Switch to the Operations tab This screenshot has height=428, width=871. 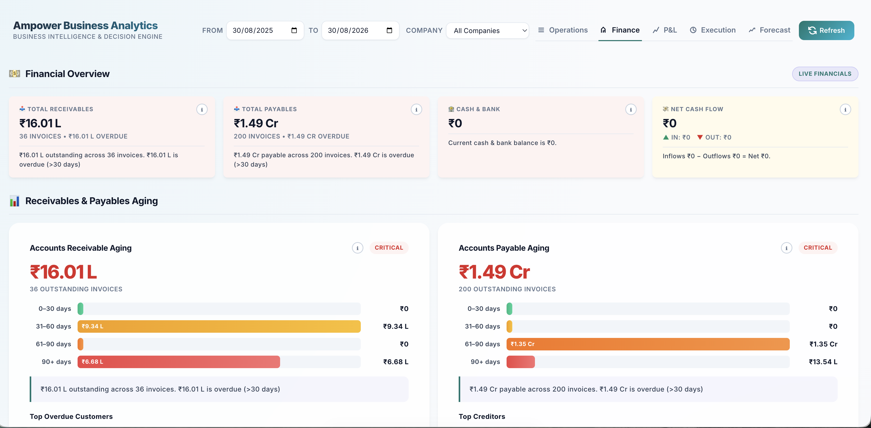pyautogui.click(x=563, y=30)
